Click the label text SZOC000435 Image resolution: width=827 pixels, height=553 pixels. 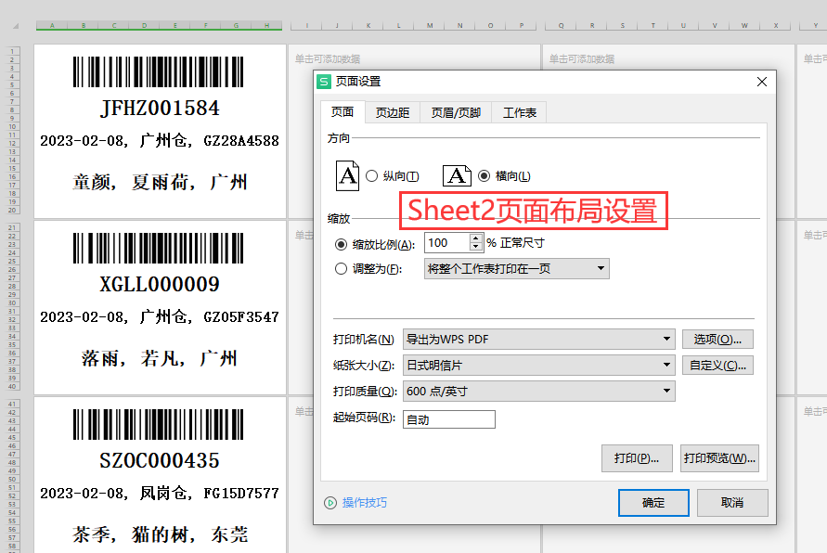coord(160,461)
